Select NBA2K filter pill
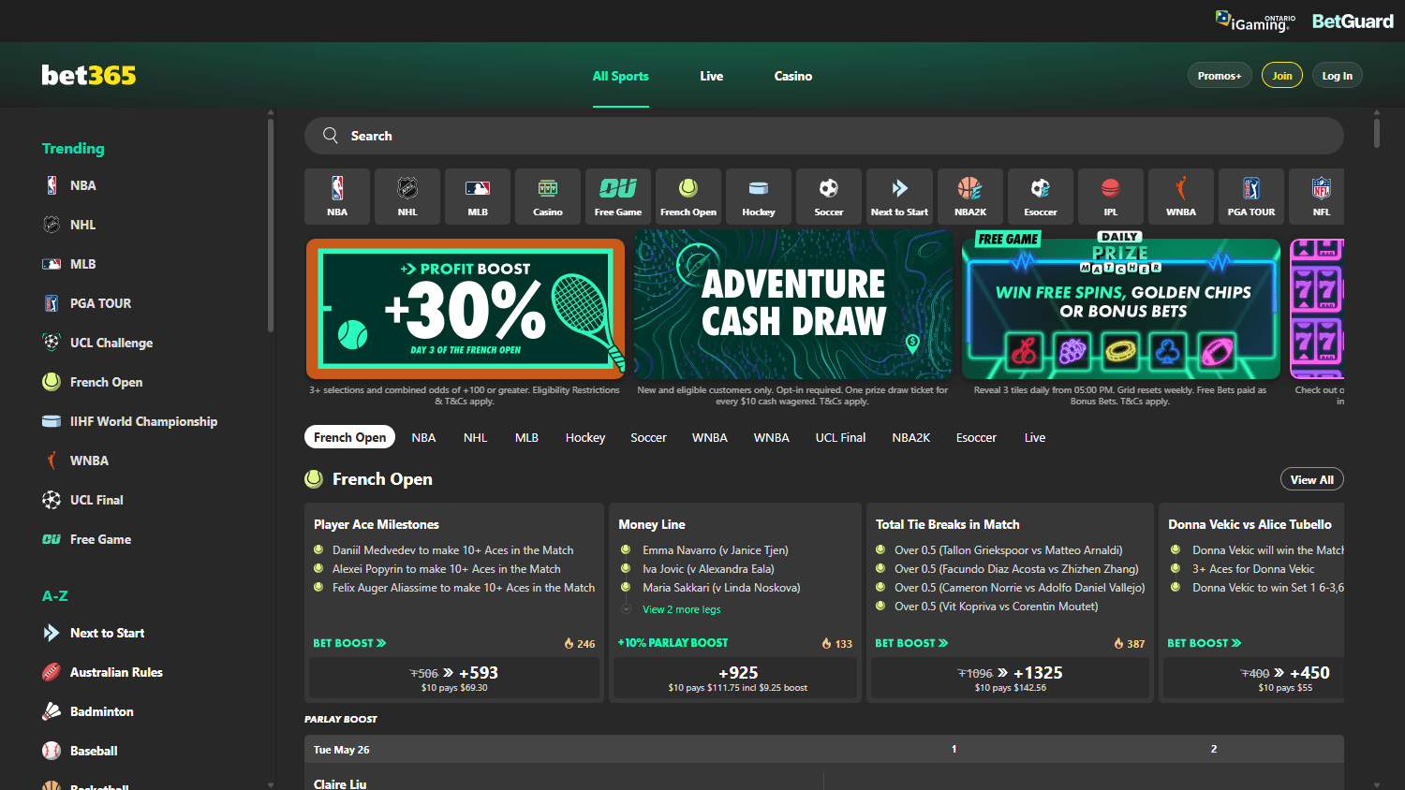Screen dimensions: 1405x790 [x=910, y=437]
